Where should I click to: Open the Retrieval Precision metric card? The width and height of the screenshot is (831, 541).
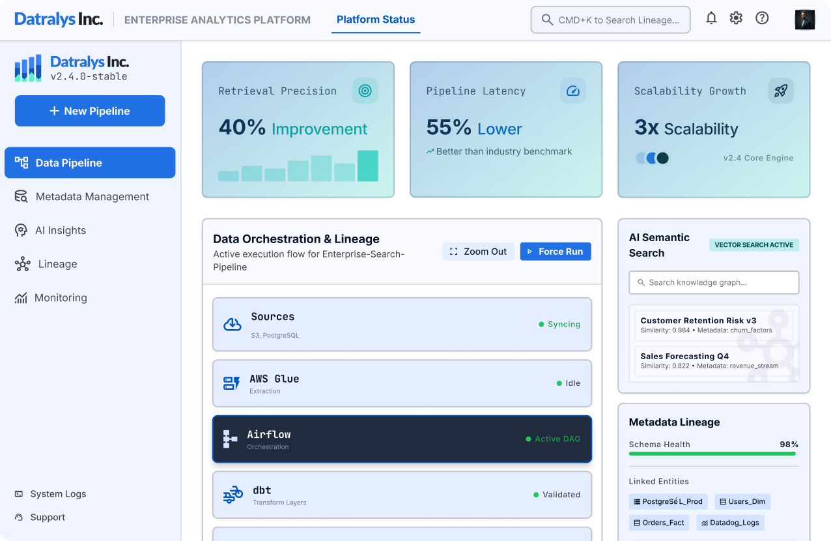click(298, 130)
